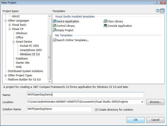Collapse the Visual C# node

pos(10,29)
